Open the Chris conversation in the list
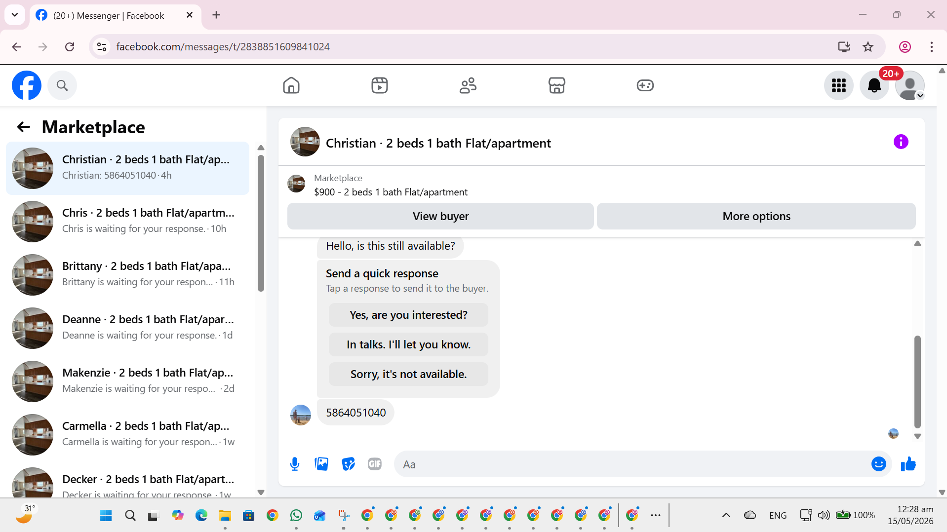The width and height of the screenshot is (947, 532). coord(127,222)
